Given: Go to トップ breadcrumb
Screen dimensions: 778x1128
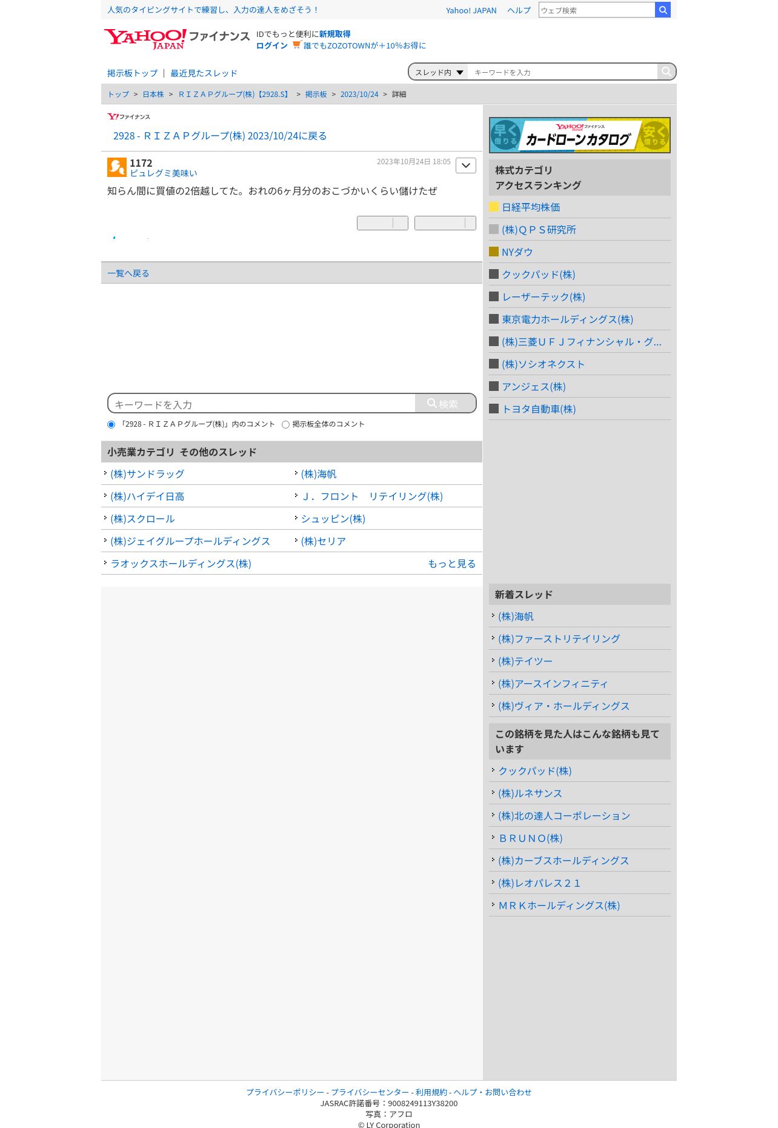Looking at the screenshot, I should (118, 95).
